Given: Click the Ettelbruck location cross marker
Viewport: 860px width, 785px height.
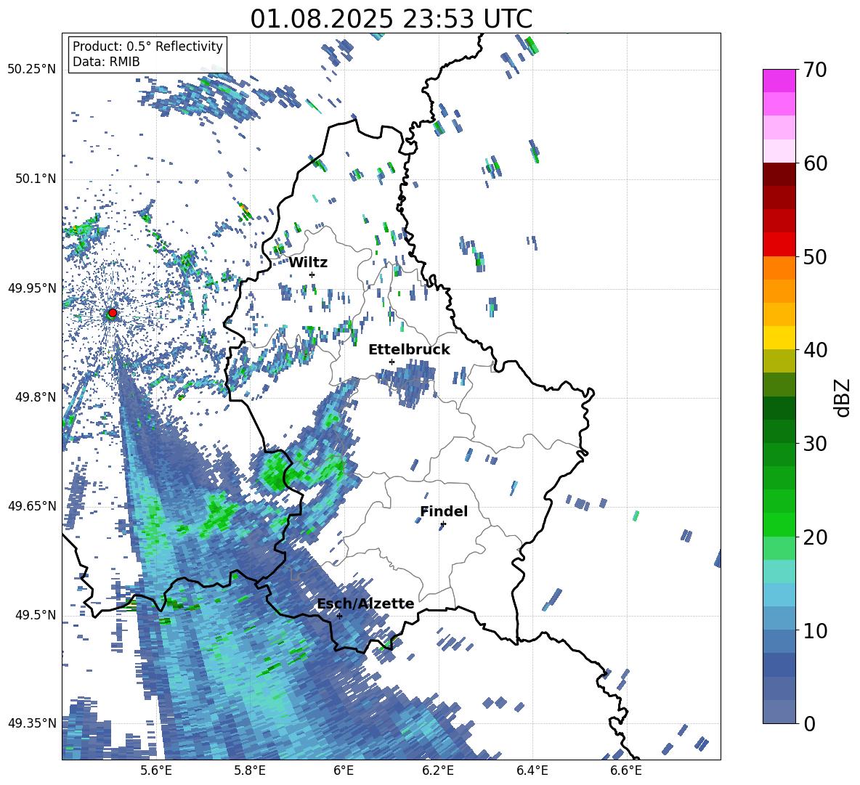Looking at the screenshot, I should point(392,362).
